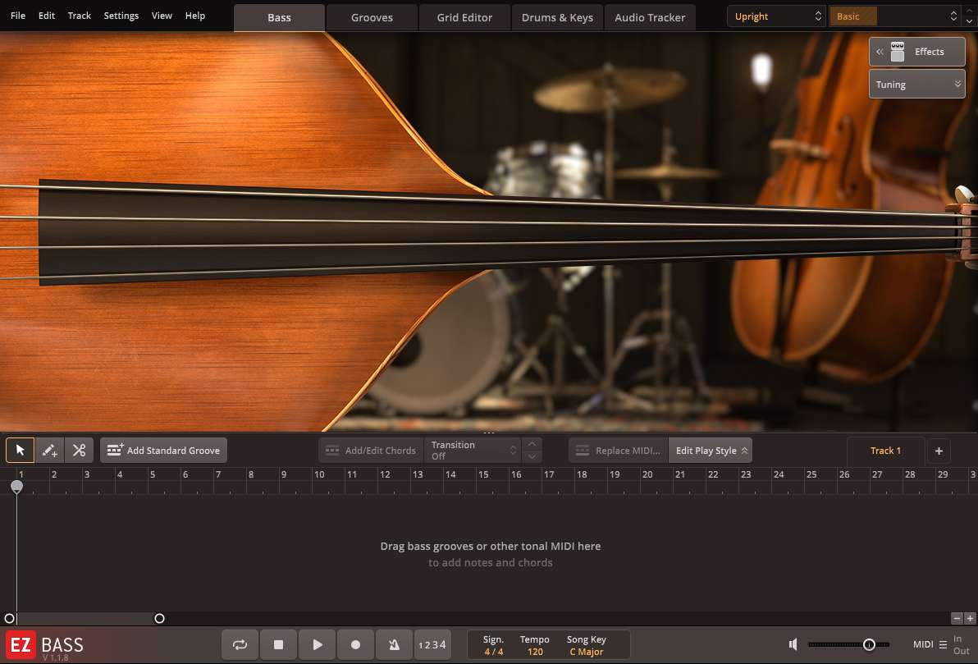978x664 pixels.
Task: Click the speaker volume icon
Action: tap(793, 644)
